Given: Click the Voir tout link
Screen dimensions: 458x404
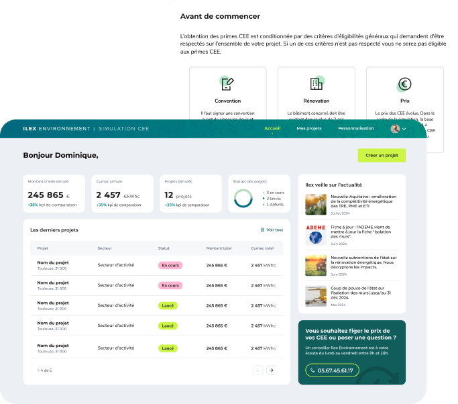Looking at the screenshot, I should point(272,230).
